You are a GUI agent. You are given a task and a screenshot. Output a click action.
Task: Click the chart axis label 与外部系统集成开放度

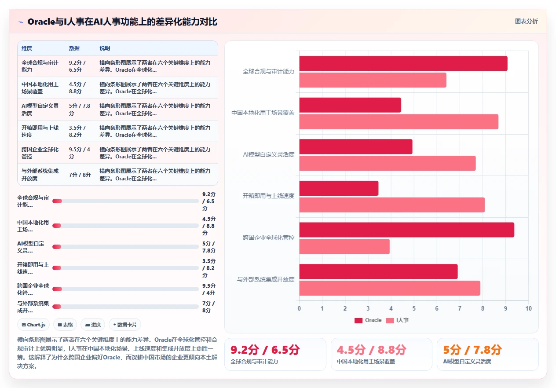[266, 279]
